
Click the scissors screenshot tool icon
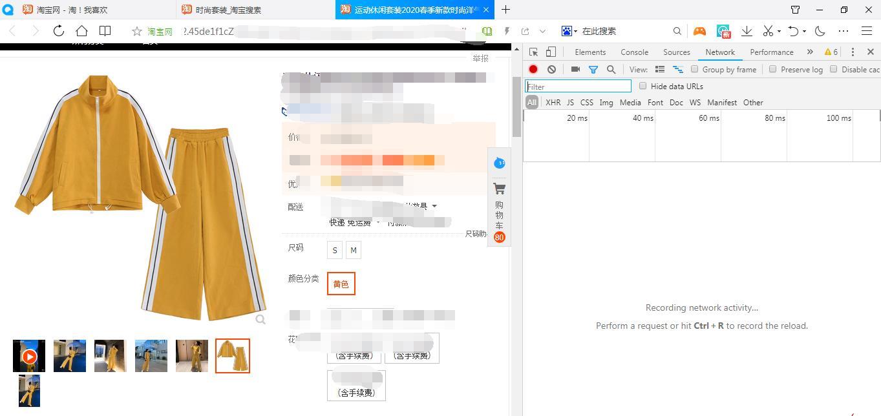pos(768,31)
